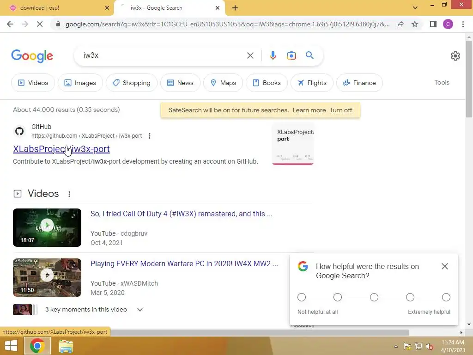Filter results by Images
This screenshot has width=473, height=355.
(x=80, y=83)
